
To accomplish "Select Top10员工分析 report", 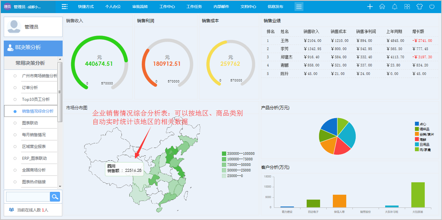I will [36, 99].
